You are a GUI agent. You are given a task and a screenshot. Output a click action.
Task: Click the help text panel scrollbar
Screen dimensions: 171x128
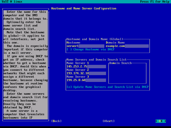click(49, 39)
